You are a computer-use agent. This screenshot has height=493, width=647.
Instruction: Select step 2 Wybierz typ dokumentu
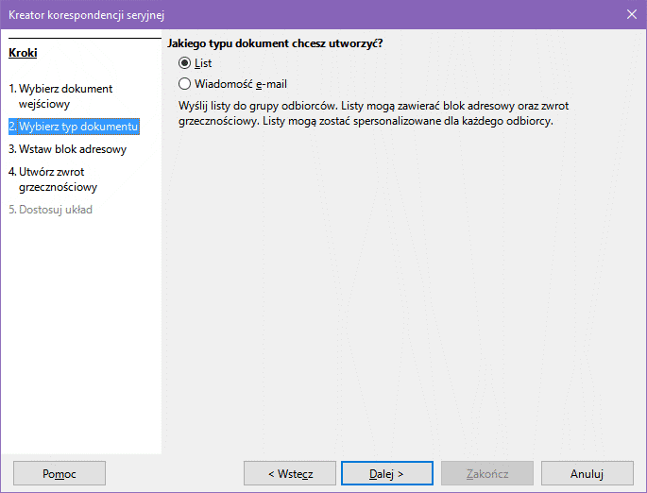74,127
